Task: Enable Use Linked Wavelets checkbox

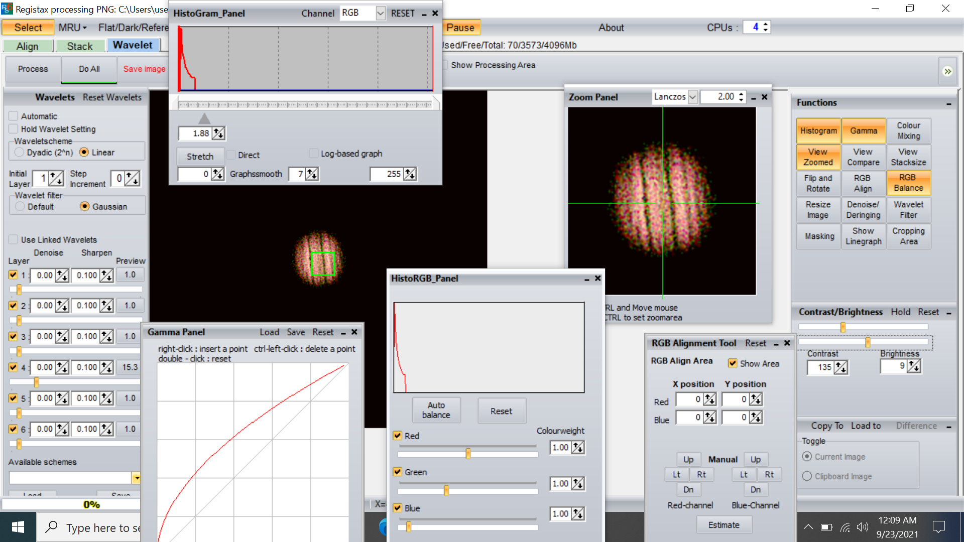Action: pos(14,240)
